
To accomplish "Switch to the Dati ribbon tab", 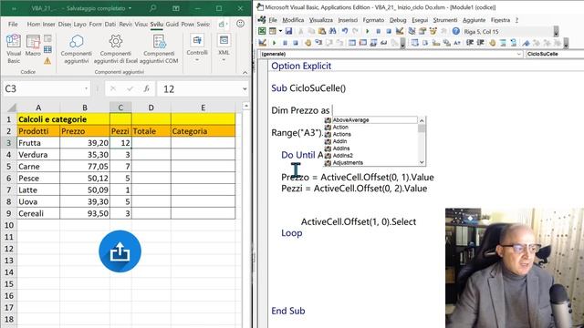I will click(x=109, y=25).
